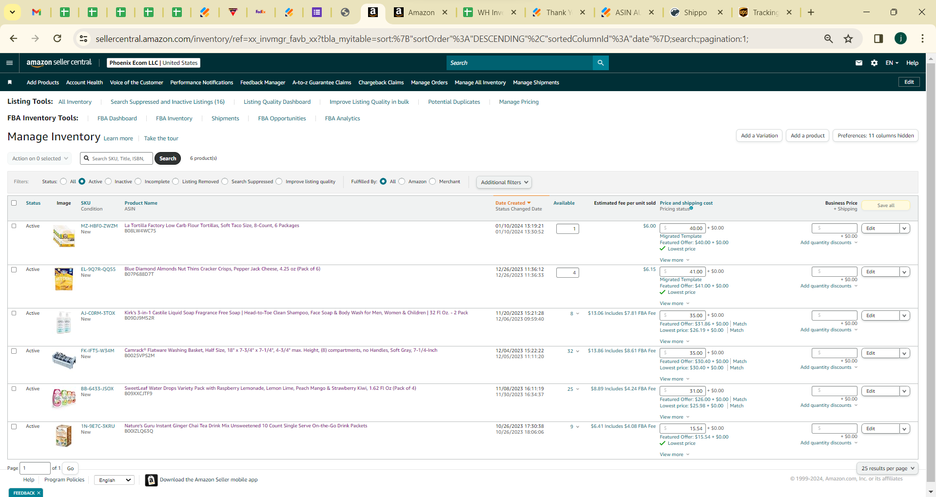The height and width of the screenshot is (497, 936).
Task: Select the Incomplete status filter
Action: (138, 182)
